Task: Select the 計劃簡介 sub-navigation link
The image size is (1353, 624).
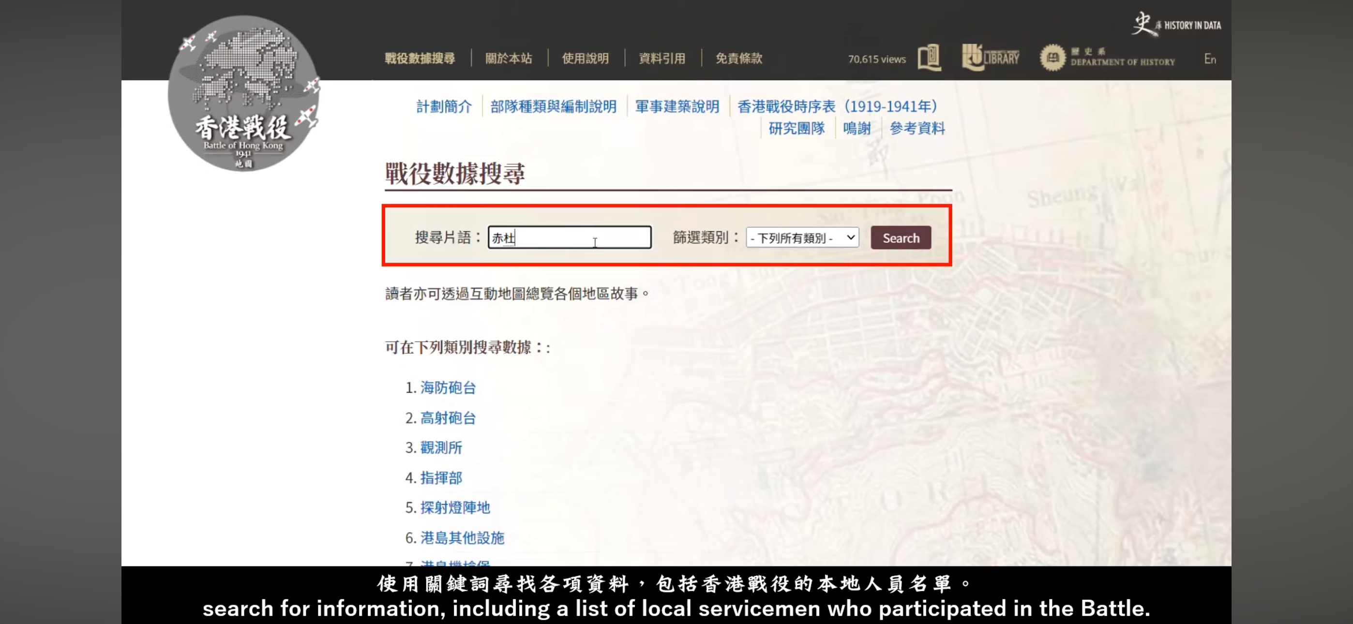Action: pyautogui.click(x=444, y=106)
